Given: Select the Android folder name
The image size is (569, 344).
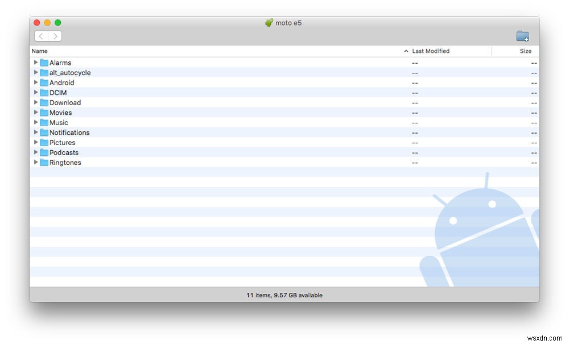Looking at the screenshot, I should point(61,82).
